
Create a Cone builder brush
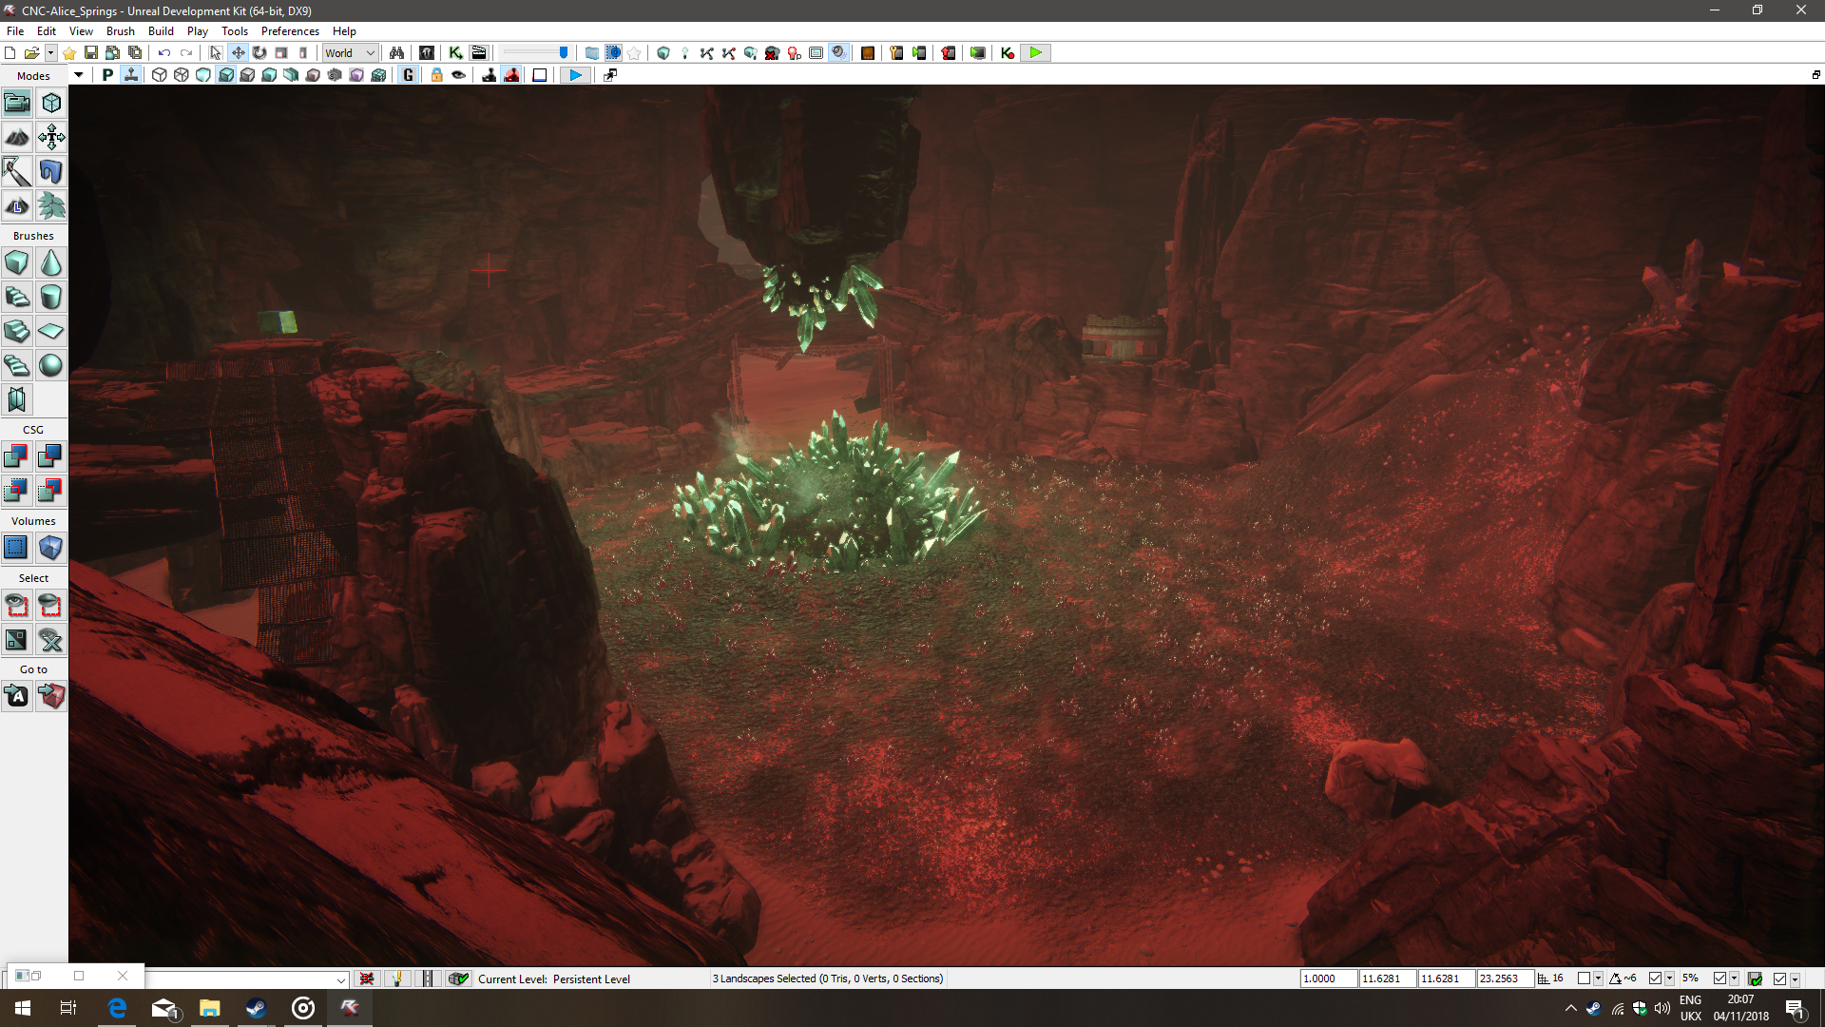click(x=51, y=263)
